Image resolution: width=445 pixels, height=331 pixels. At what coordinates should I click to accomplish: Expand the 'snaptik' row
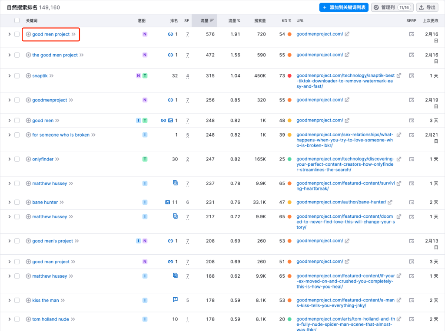(x=10, y=75)
